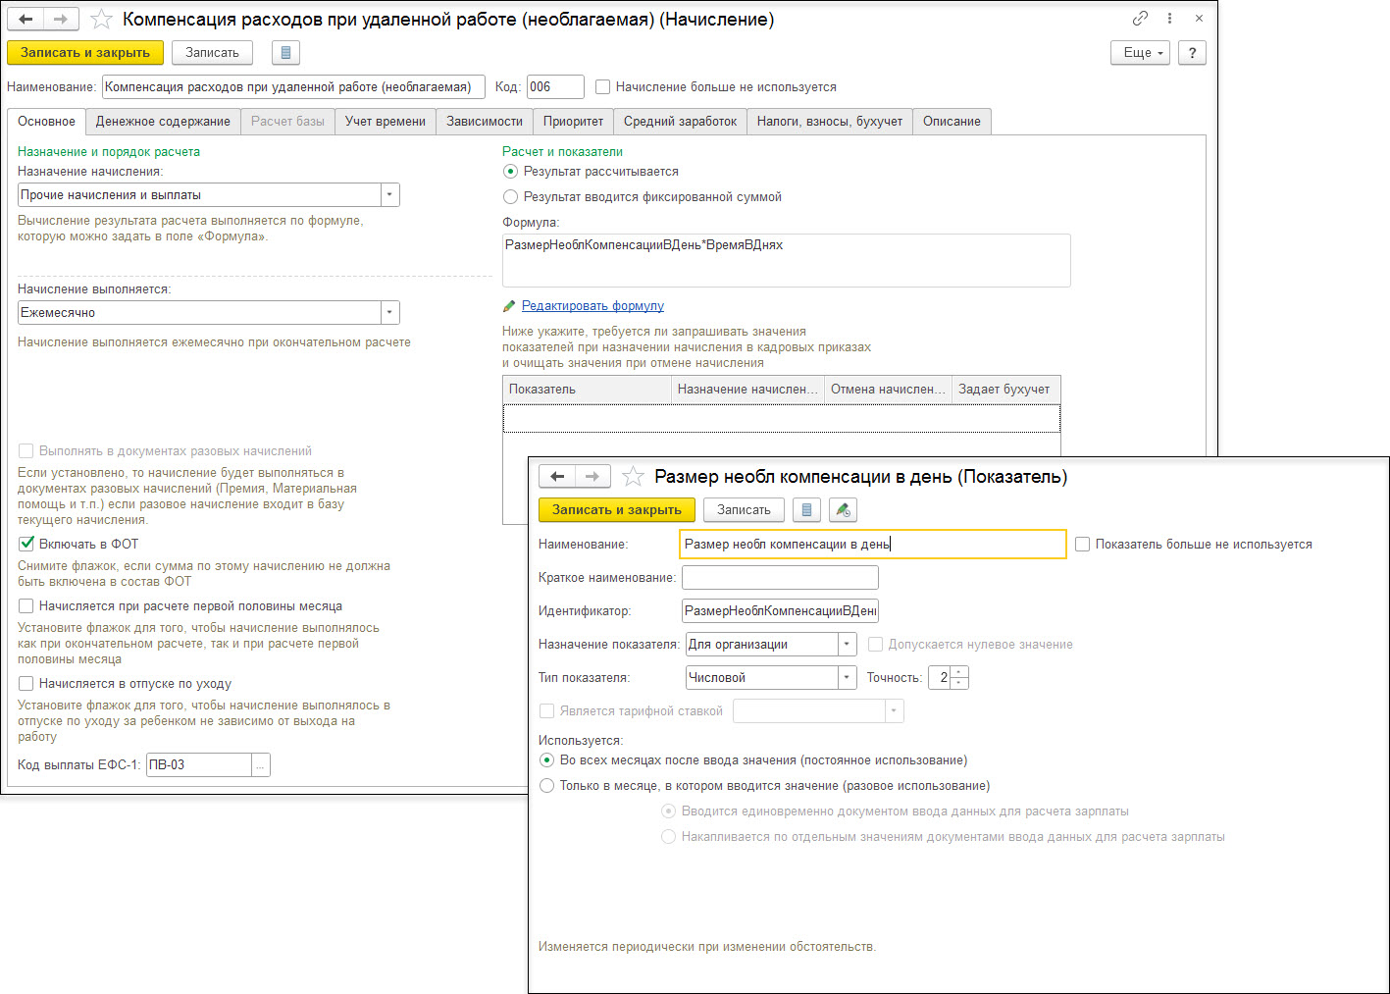The height and width of the screenshot is (994, 1390).
Task: Click the Формула text area
Action: [x=786, y=260]
